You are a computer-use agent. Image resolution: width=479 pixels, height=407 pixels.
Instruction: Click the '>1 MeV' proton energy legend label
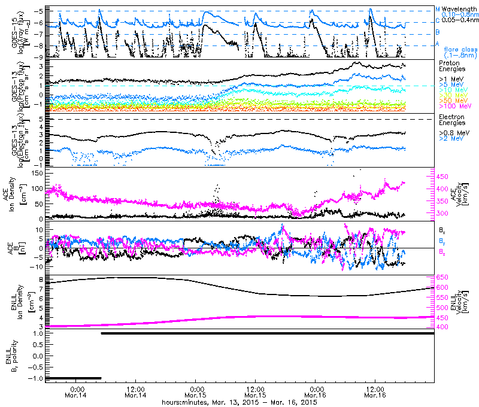451,80
